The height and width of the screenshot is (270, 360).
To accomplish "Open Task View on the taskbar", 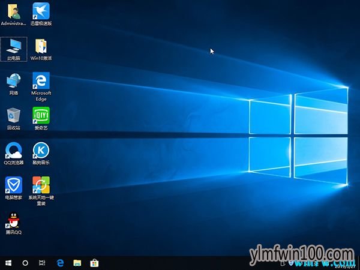I will pos(42,263).
